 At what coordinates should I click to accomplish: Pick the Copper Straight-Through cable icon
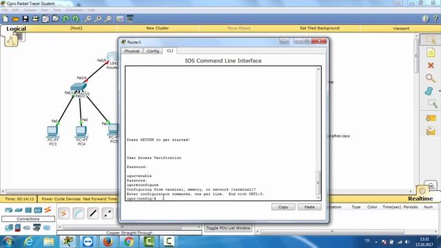93,214
